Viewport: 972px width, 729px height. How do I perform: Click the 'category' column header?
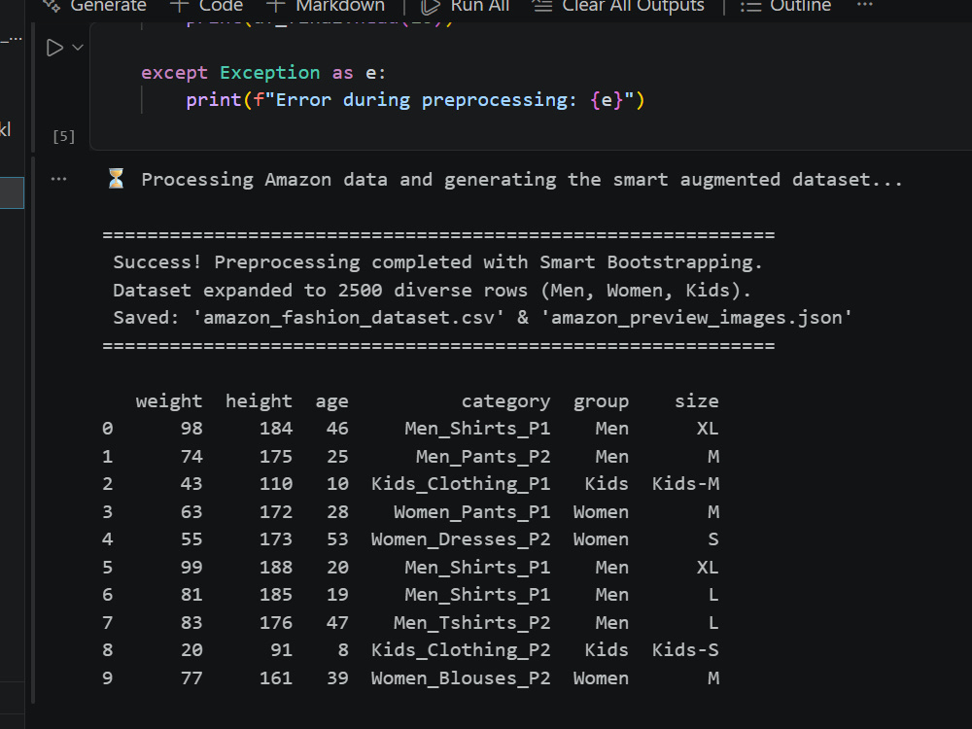pos(505,401)
